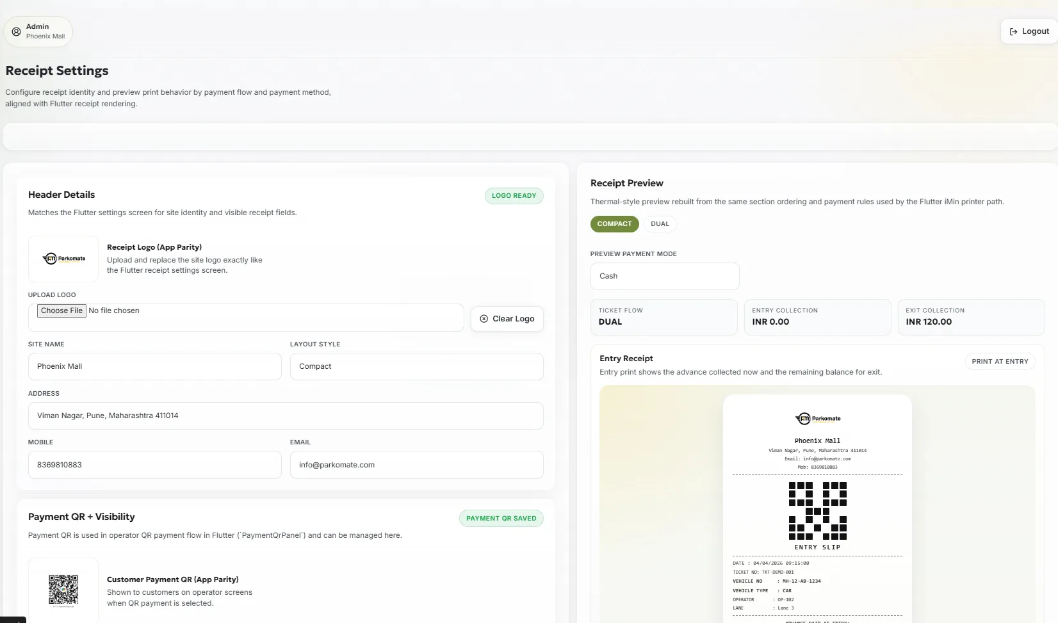
Task: Switch preview to the COMPACT tab
Action: (614, 224)
